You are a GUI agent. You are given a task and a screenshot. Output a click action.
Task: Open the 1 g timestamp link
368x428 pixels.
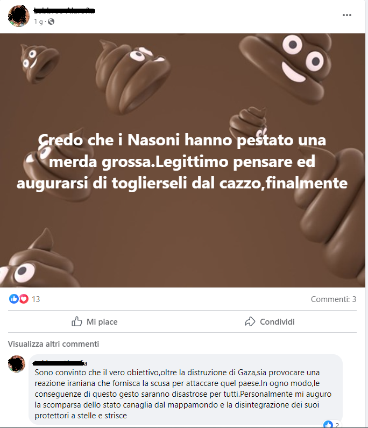38,22
